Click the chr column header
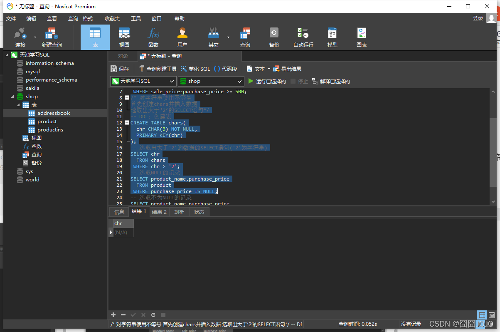 (123, 223)
